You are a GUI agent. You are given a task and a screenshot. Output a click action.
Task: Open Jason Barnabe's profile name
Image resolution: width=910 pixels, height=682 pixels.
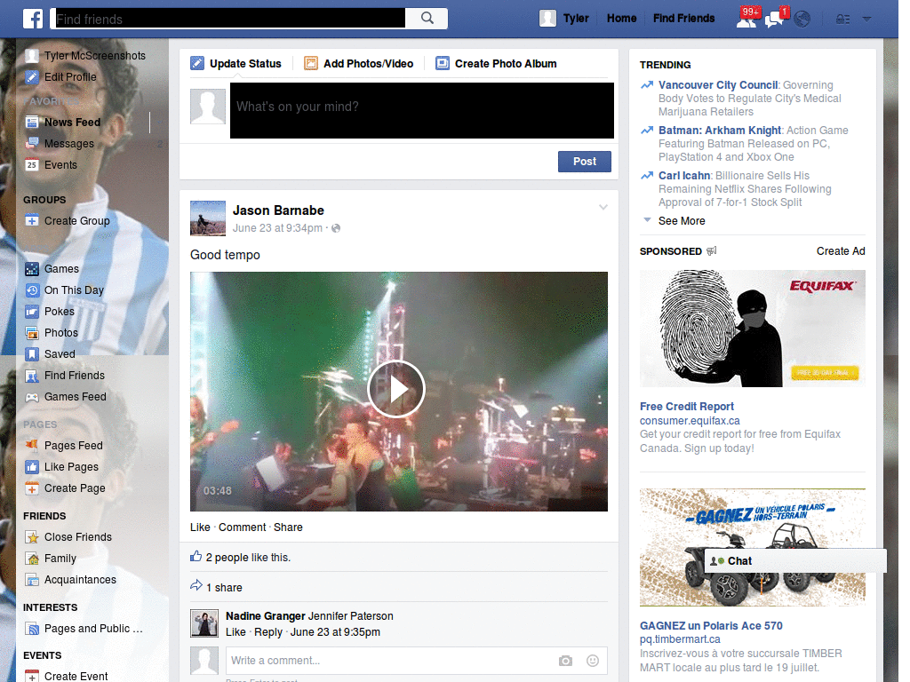(x=278, y=210)
